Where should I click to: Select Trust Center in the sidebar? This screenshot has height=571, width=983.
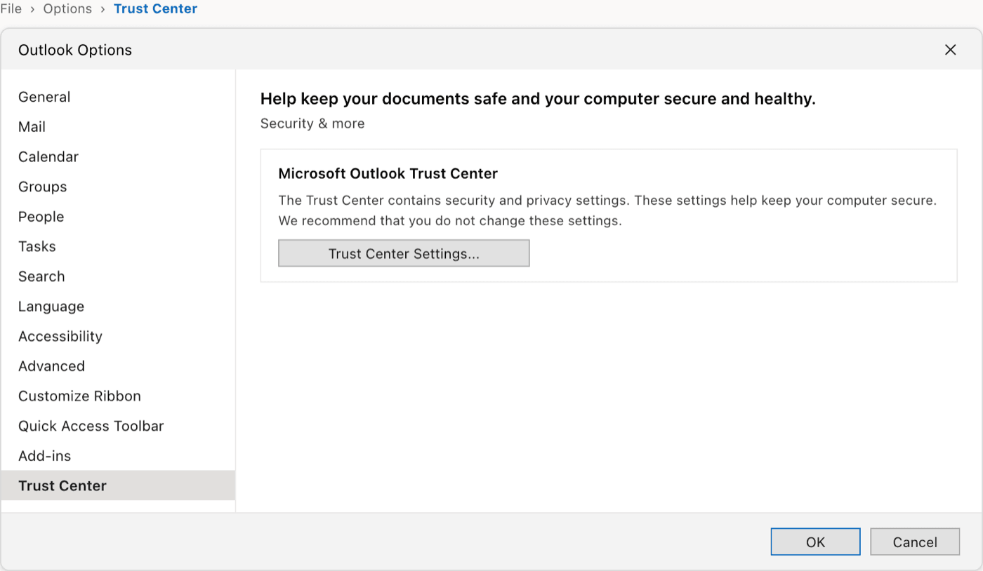click(118, 485)
